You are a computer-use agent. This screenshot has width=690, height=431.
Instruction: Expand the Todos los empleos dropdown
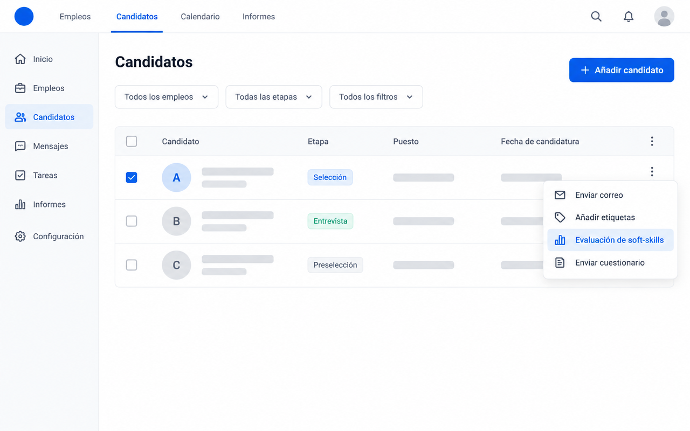pyautogui.click(x=167, y=97)
